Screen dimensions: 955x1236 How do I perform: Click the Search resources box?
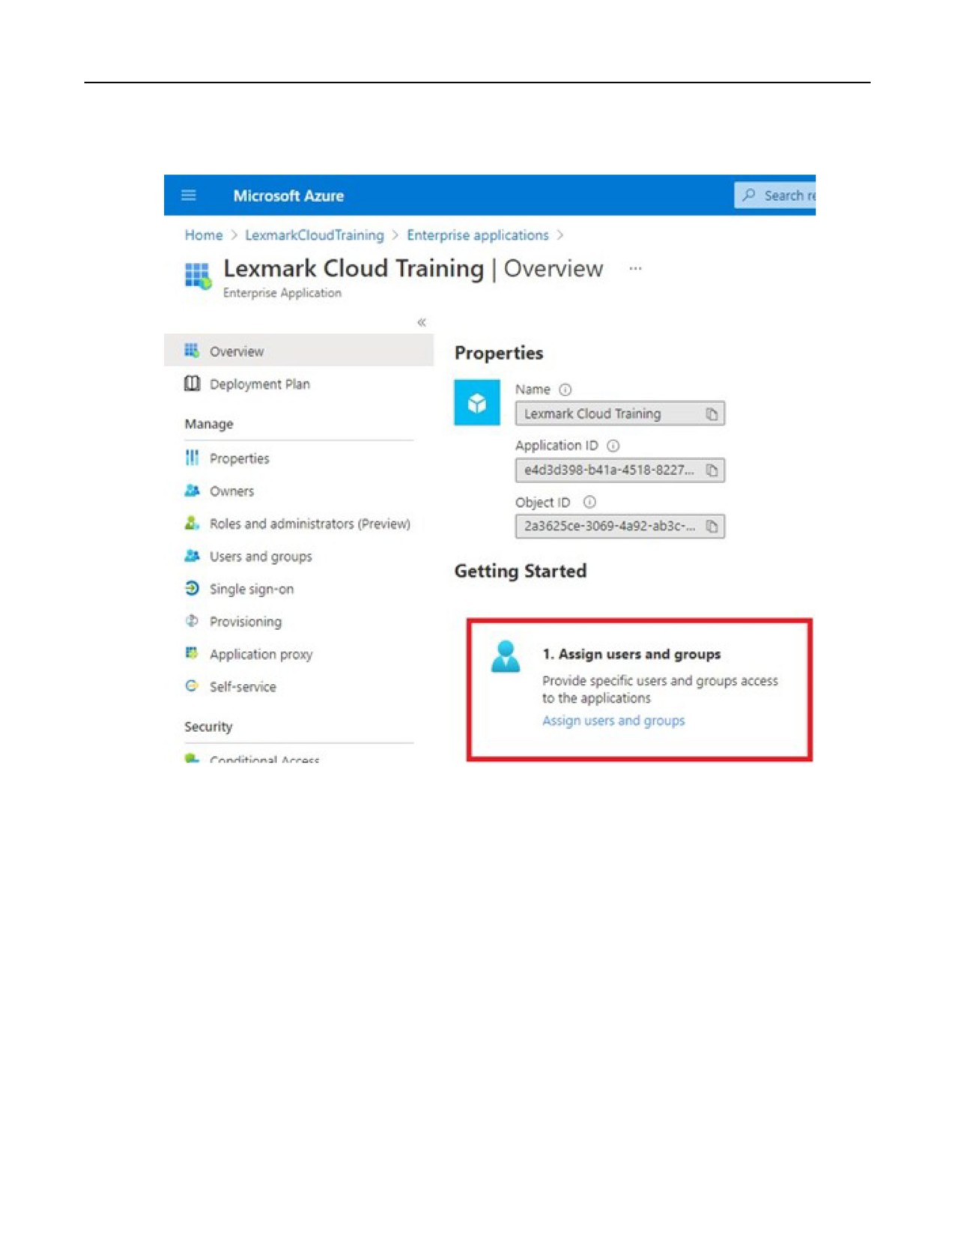pyautogui.click(x=774, y=196)
